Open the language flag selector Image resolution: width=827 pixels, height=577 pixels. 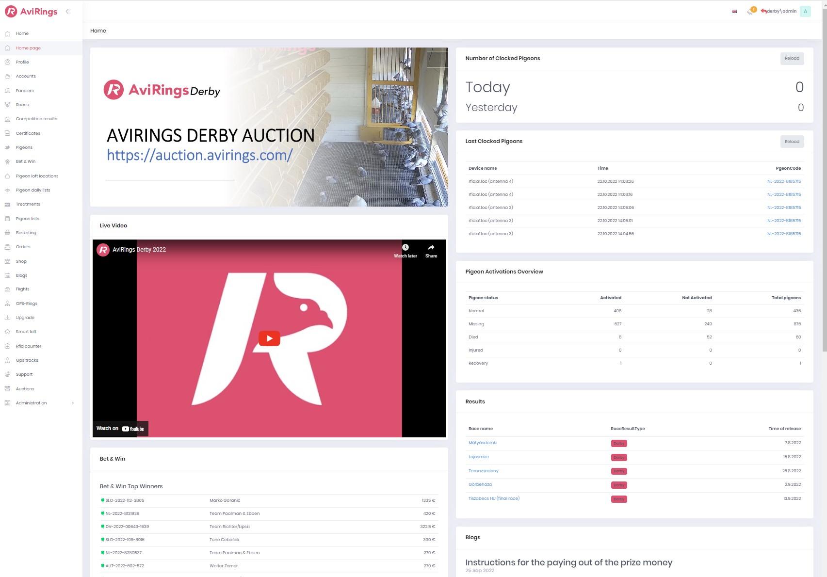pyautogui.click(x=734, y=11)
